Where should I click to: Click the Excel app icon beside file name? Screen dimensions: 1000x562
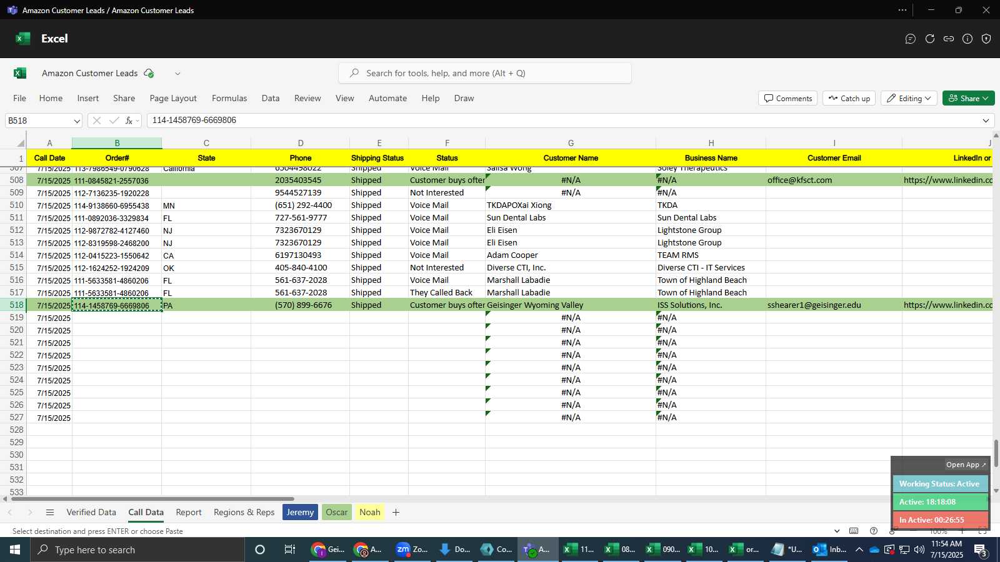point(20,73)
